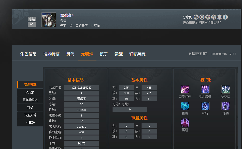This screenshot has width=242, height=149.
Task: Open the 灵兽 tab
Action: [x=70, y=54]
